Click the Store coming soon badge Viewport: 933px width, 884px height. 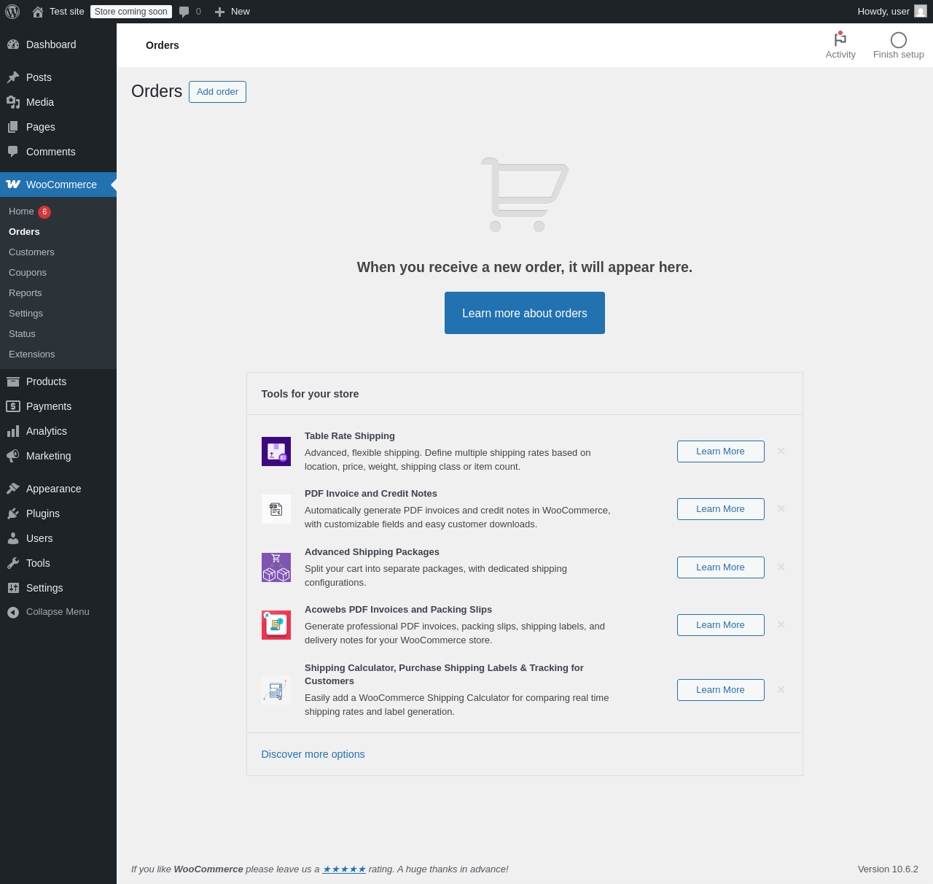[131, 12]
